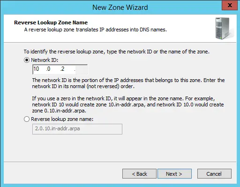Click the paragraph about using a zero
240x187 pixels.
(x=128, y=105)
